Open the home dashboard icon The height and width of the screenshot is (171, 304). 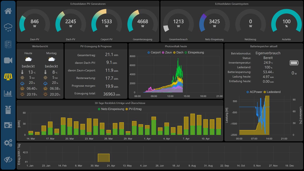tap(8, 11)
